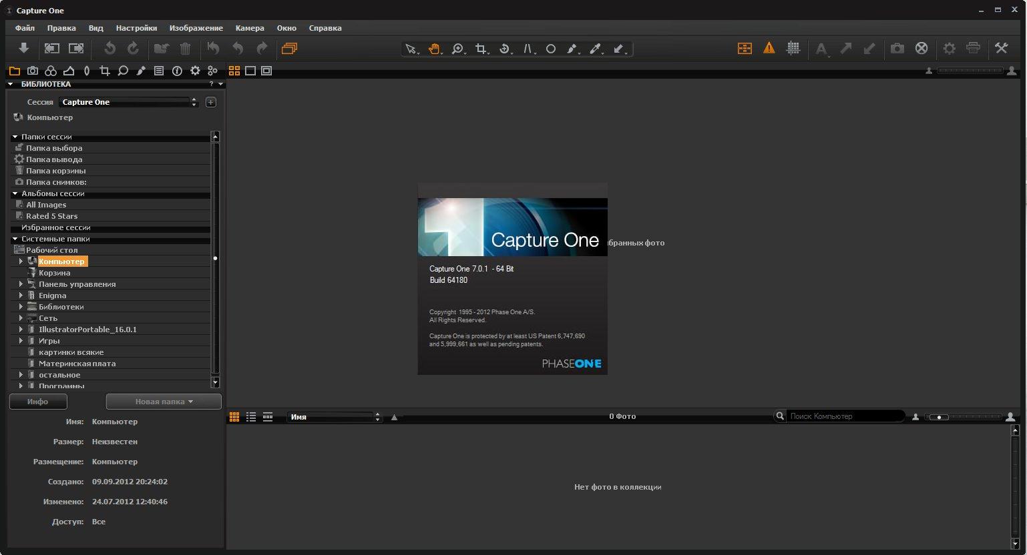Choose the brush adjustment cursor tool

coord(572,49)
